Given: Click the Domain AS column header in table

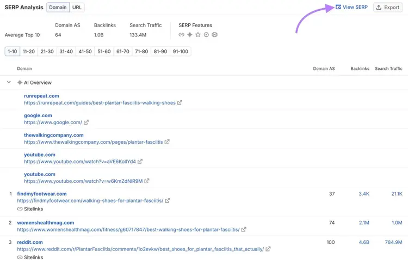Looking at the screenshot, I should (324, 69).
